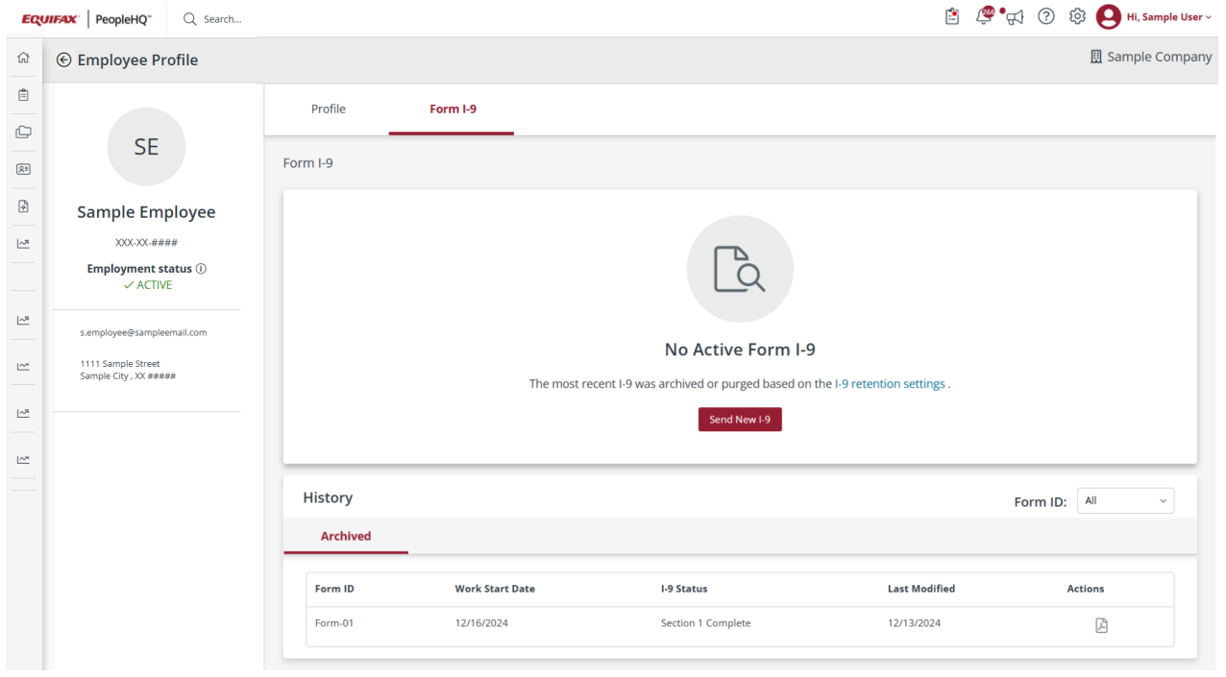This screenshot has height=677, width=1226.
Task: Open the folders icon in the left sidebar
Action: click(23, 132)
